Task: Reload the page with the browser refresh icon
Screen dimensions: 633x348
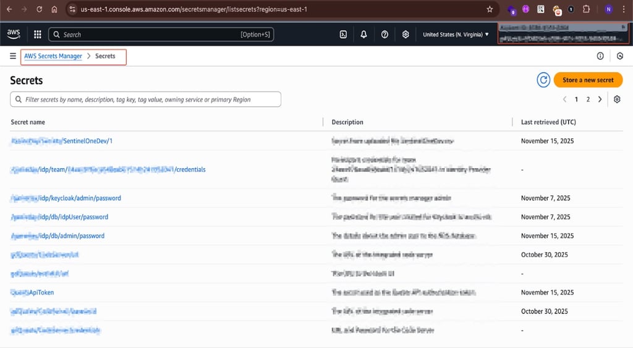Action: coord(39,9)
